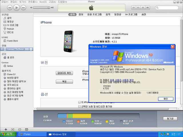
Task: Select the 동영상 tab in device view
Action: (x=118, y=15)
